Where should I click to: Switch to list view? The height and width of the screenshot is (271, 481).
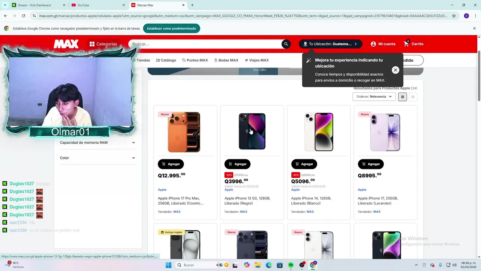point(413,97)
